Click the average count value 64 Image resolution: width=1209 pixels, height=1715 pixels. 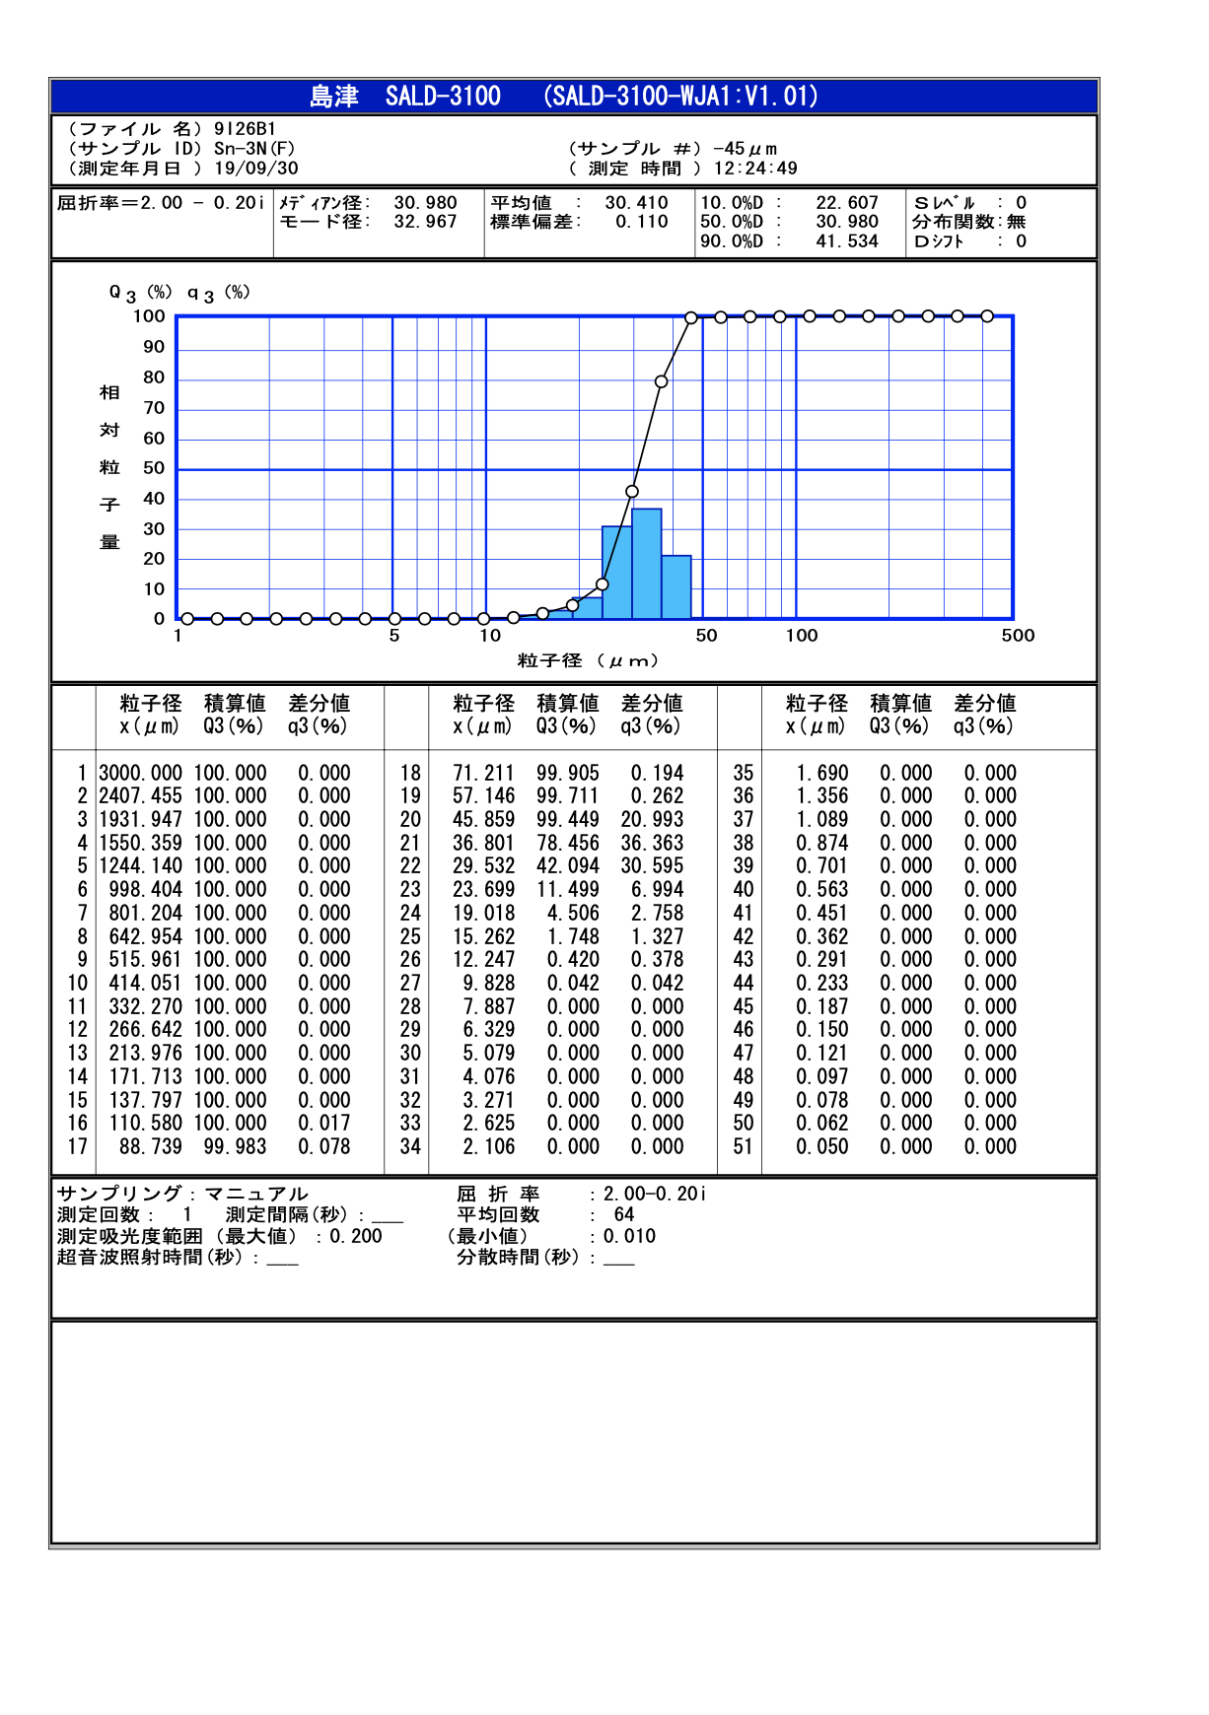click(623, 1215)
